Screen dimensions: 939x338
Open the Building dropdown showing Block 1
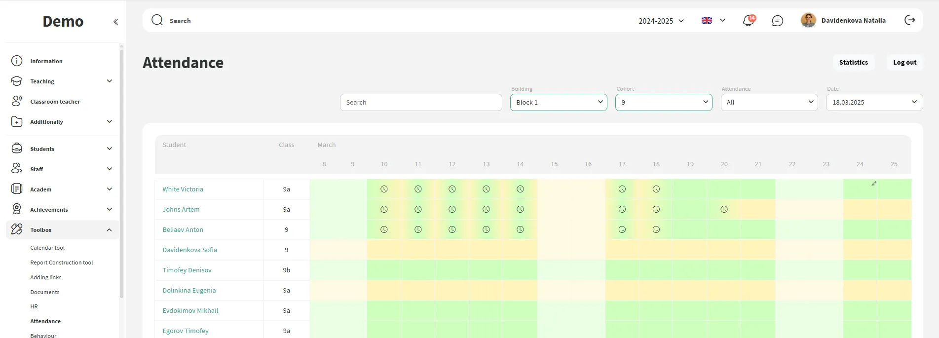click(x=558, y=102)
